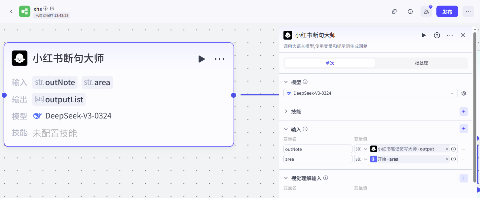
Task: Open variable picker for area row
Action: pos(454,159)
